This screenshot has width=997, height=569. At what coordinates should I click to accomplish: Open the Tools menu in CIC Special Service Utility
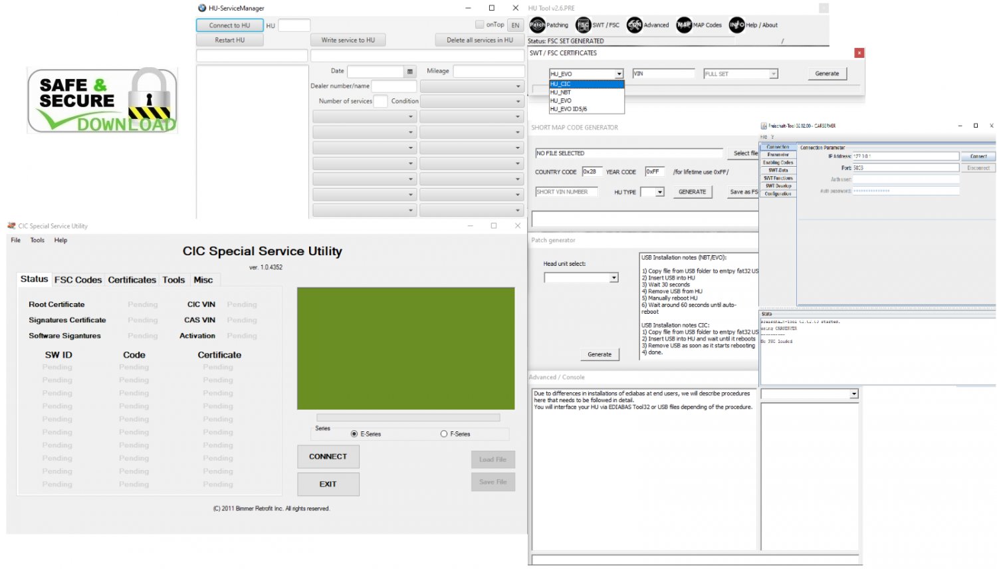(x=37, y=240)
